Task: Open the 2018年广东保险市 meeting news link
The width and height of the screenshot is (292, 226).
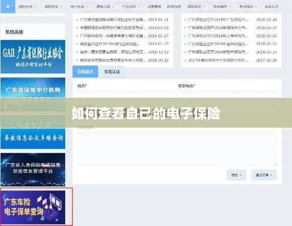Action: [x=218, y=20]
